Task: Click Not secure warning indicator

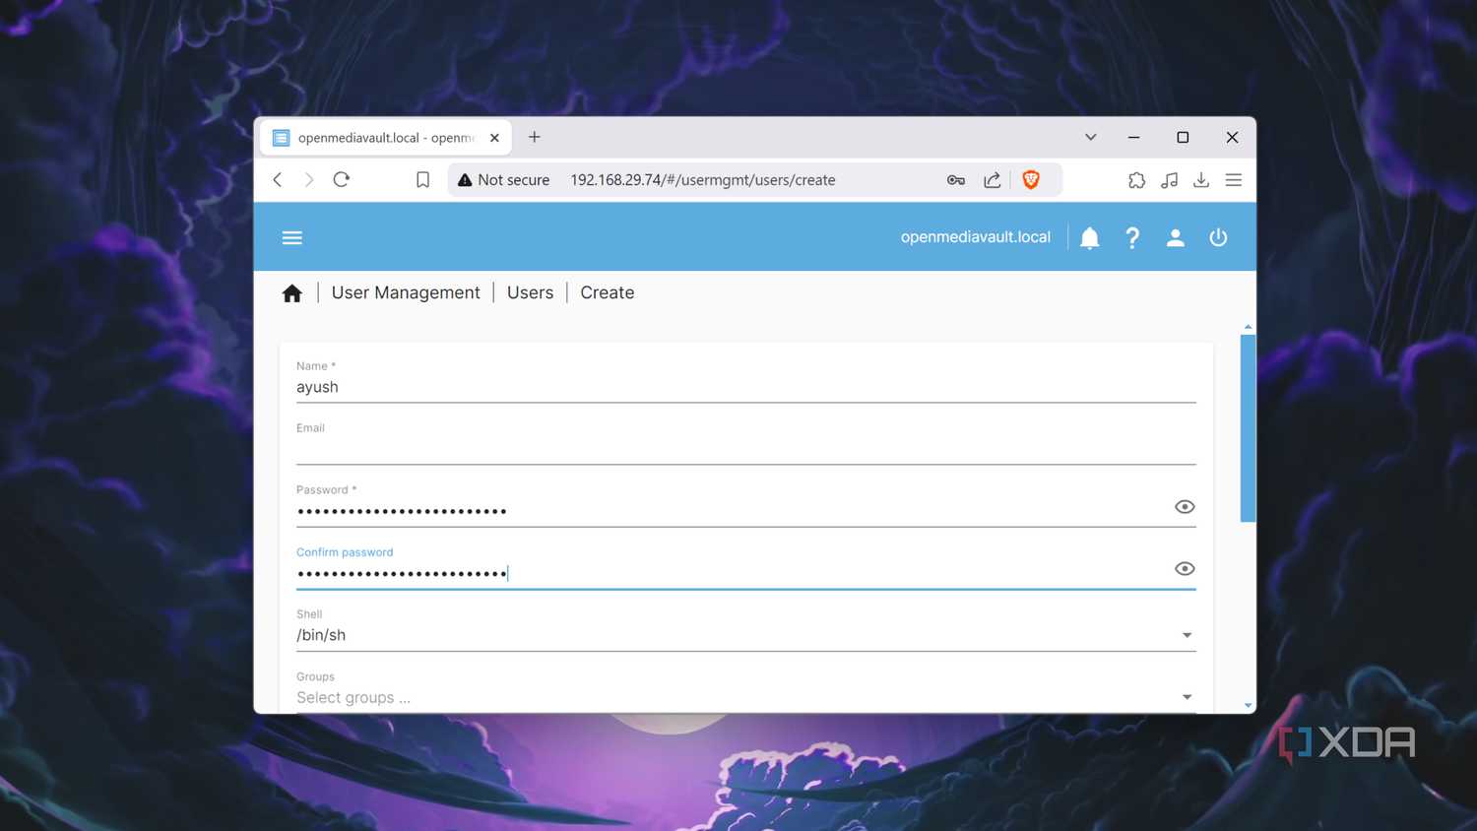Action: [503, 180]
